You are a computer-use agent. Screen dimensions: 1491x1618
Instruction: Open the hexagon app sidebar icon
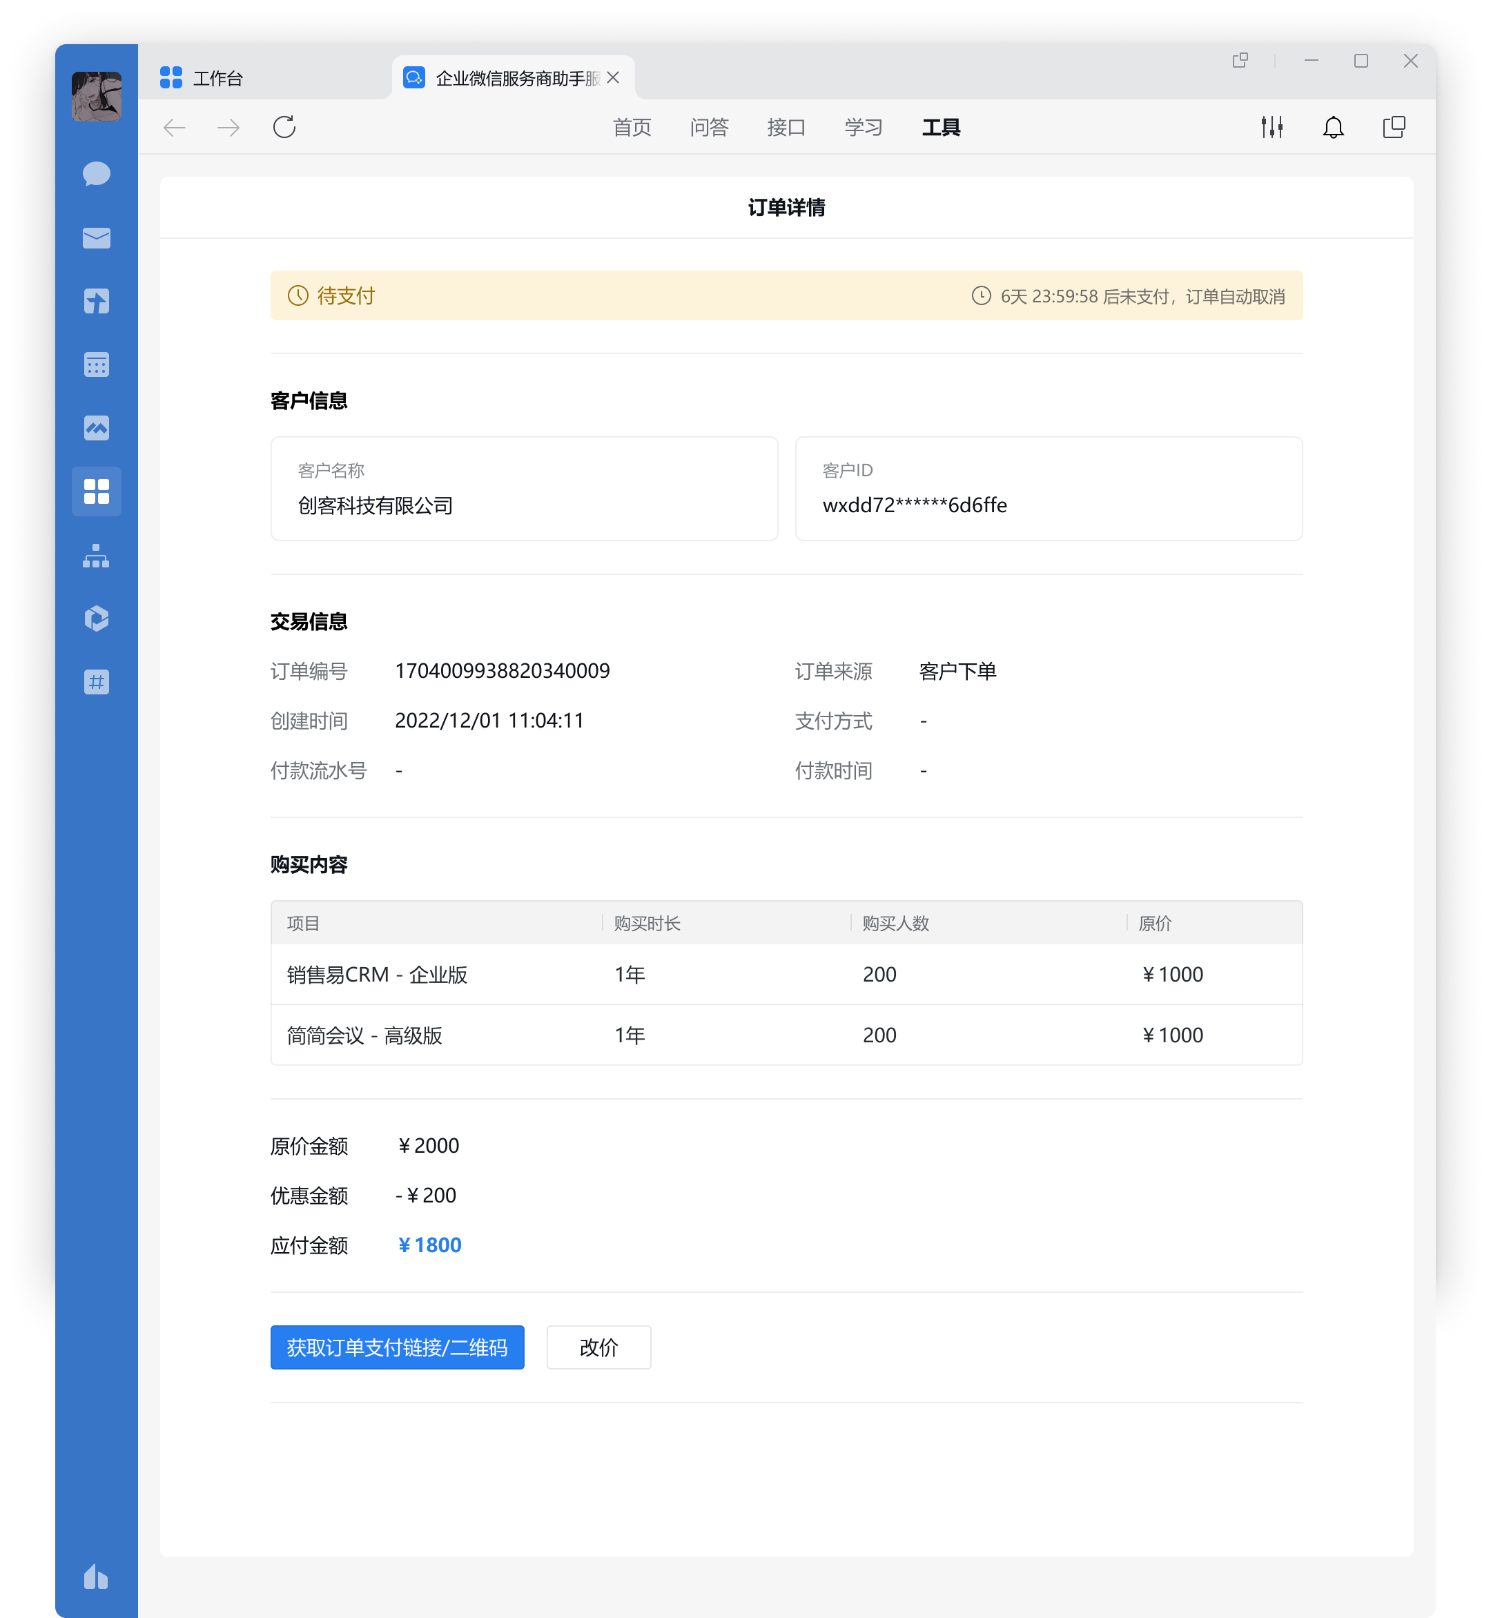pos(96,618)
